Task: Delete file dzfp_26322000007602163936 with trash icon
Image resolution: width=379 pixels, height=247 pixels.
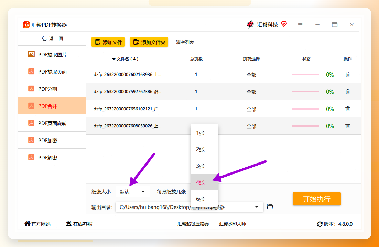Action: tap(348, 74)
